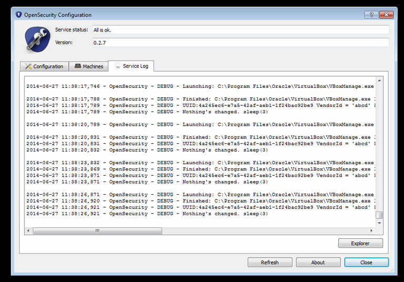Open the About dialog
Viewport: 404px width, 282px height.
point(318,262)
